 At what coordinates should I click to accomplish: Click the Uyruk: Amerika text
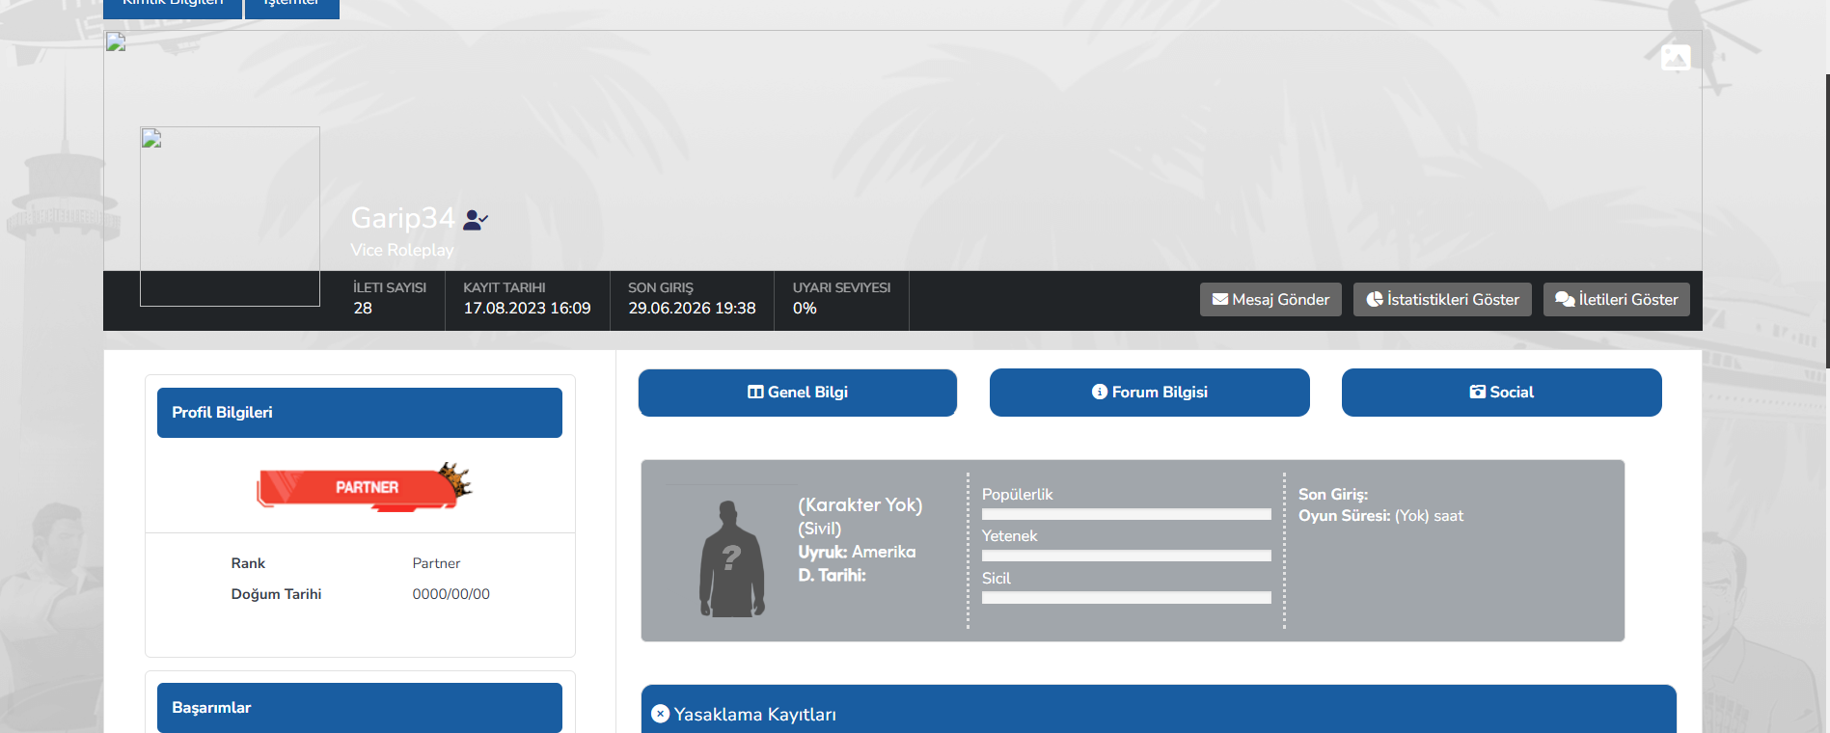[857, 552]
